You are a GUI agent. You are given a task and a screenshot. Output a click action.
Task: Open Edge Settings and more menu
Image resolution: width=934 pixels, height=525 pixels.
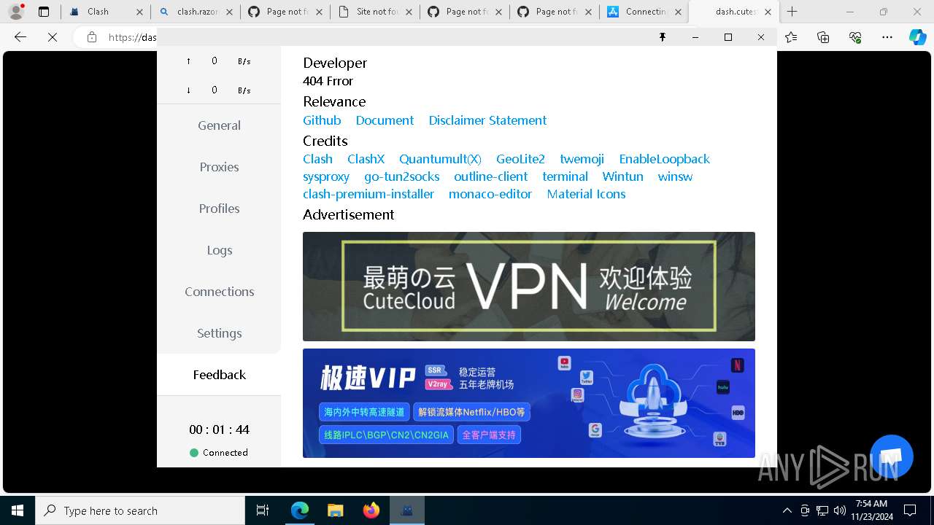(x=887, y=37)
